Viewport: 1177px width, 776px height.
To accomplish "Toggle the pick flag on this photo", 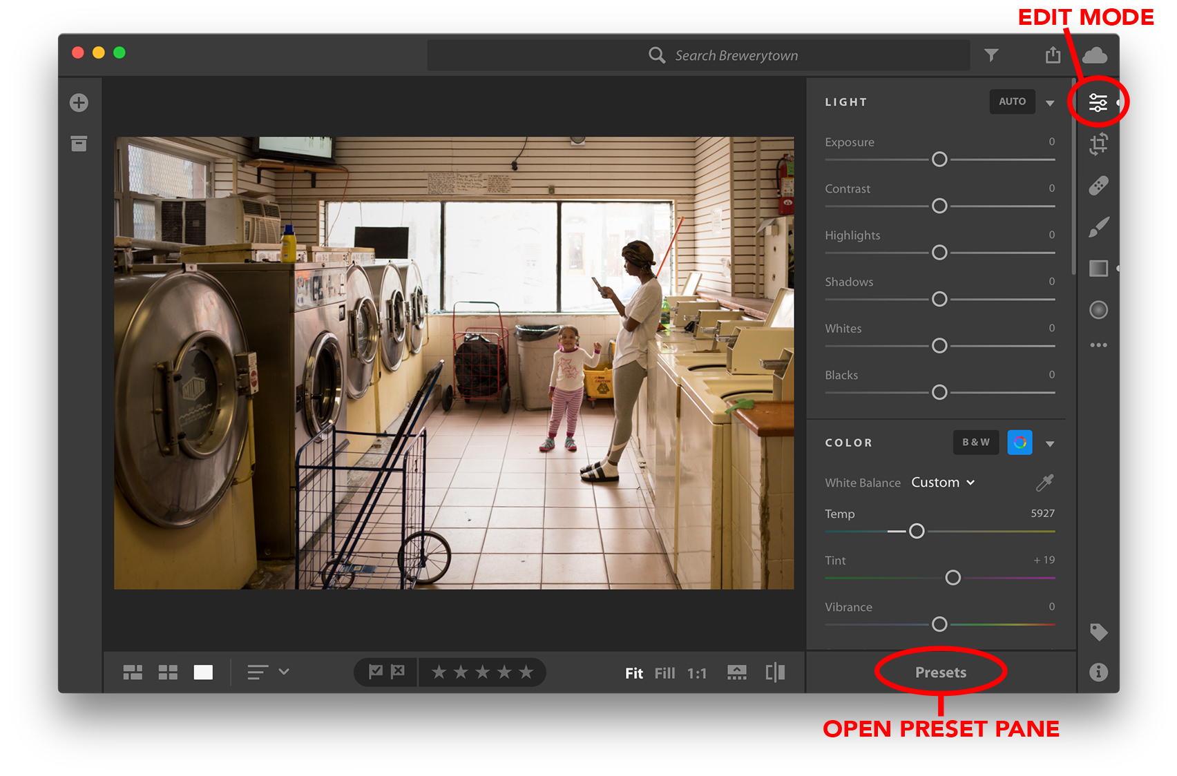I will tap(375, 672).
